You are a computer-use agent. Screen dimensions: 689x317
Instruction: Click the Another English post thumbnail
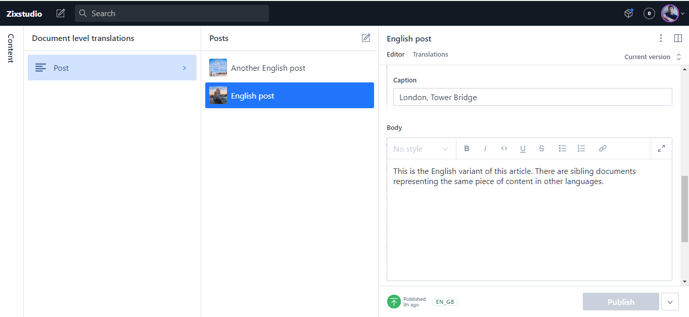pos(218,68)
